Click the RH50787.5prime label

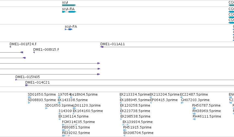207,105
